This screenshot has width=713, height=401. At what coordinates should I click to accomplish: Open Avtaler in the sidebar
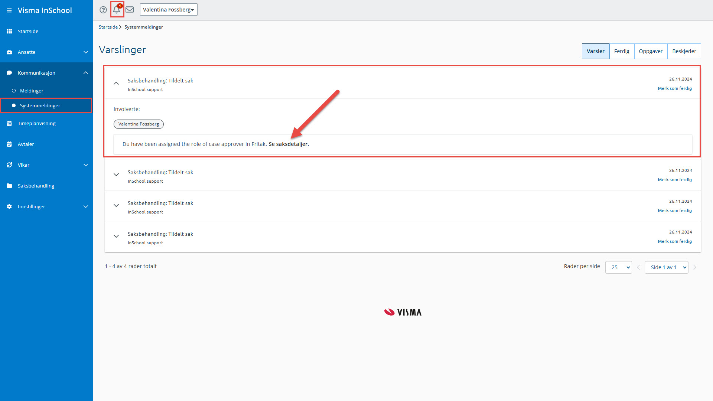click(26, 144)
